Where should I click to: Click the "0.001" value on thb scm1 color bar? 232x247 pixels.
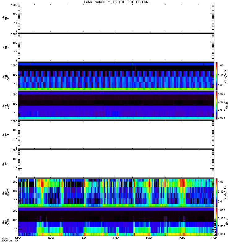(x=221, y=118)
